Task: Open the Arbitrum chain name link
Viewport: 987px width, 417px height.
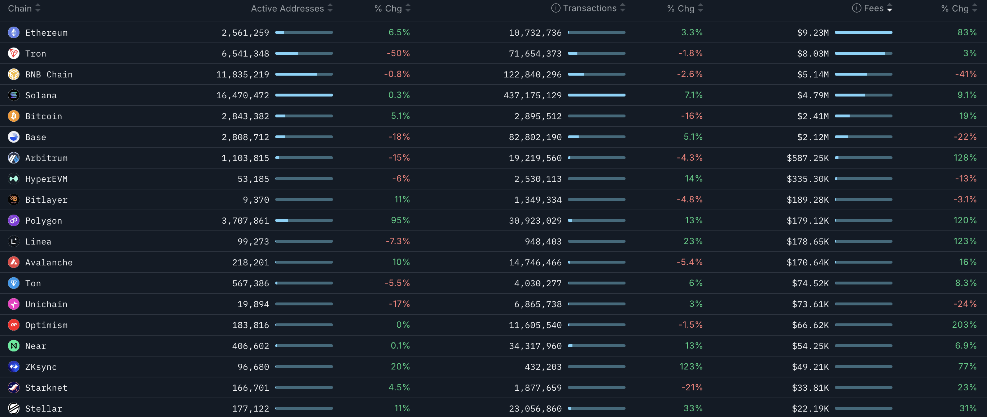Action: [46, 158]
